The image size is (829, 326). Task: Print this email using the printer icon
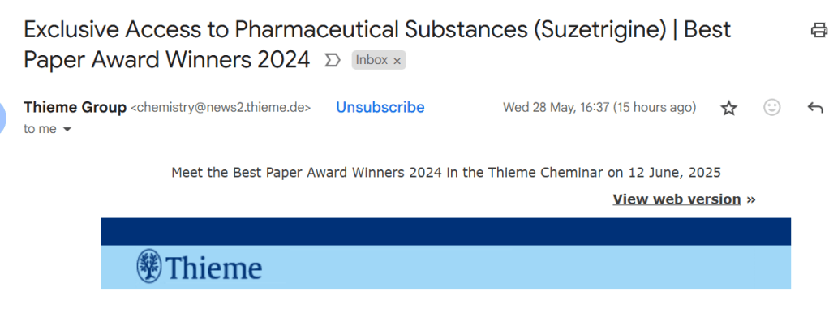coord(818,31)
